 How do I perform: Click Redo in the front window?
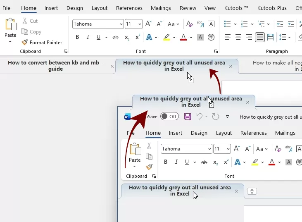pos(215,117)
